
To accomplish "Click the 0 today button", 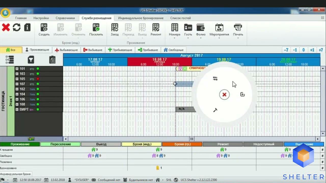I will pos(304,50).
